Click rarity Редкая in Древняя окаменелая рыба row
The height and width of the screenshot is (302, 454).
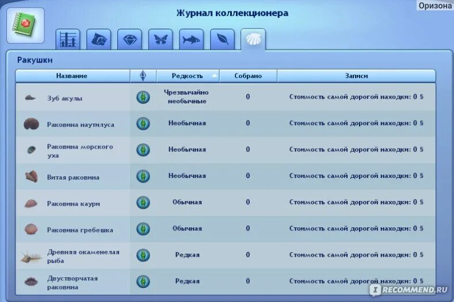click(x=188, y=254)
